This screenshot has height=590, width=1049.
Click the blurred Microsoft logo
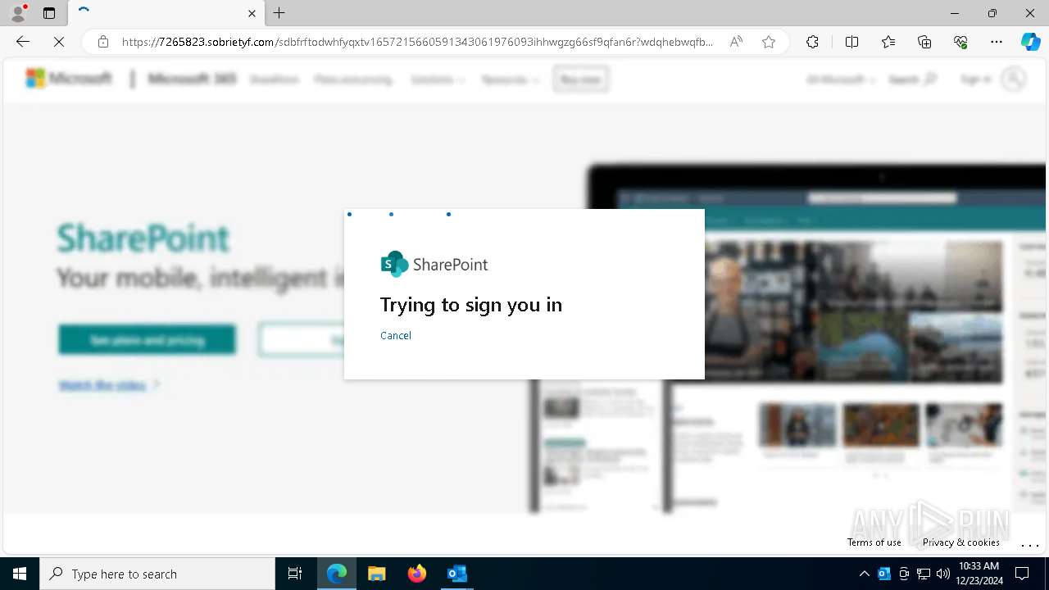(x=69, y=79)
